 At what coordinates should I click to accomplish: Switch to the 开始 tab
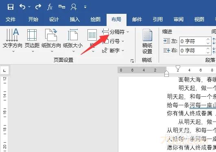(33, 19)
